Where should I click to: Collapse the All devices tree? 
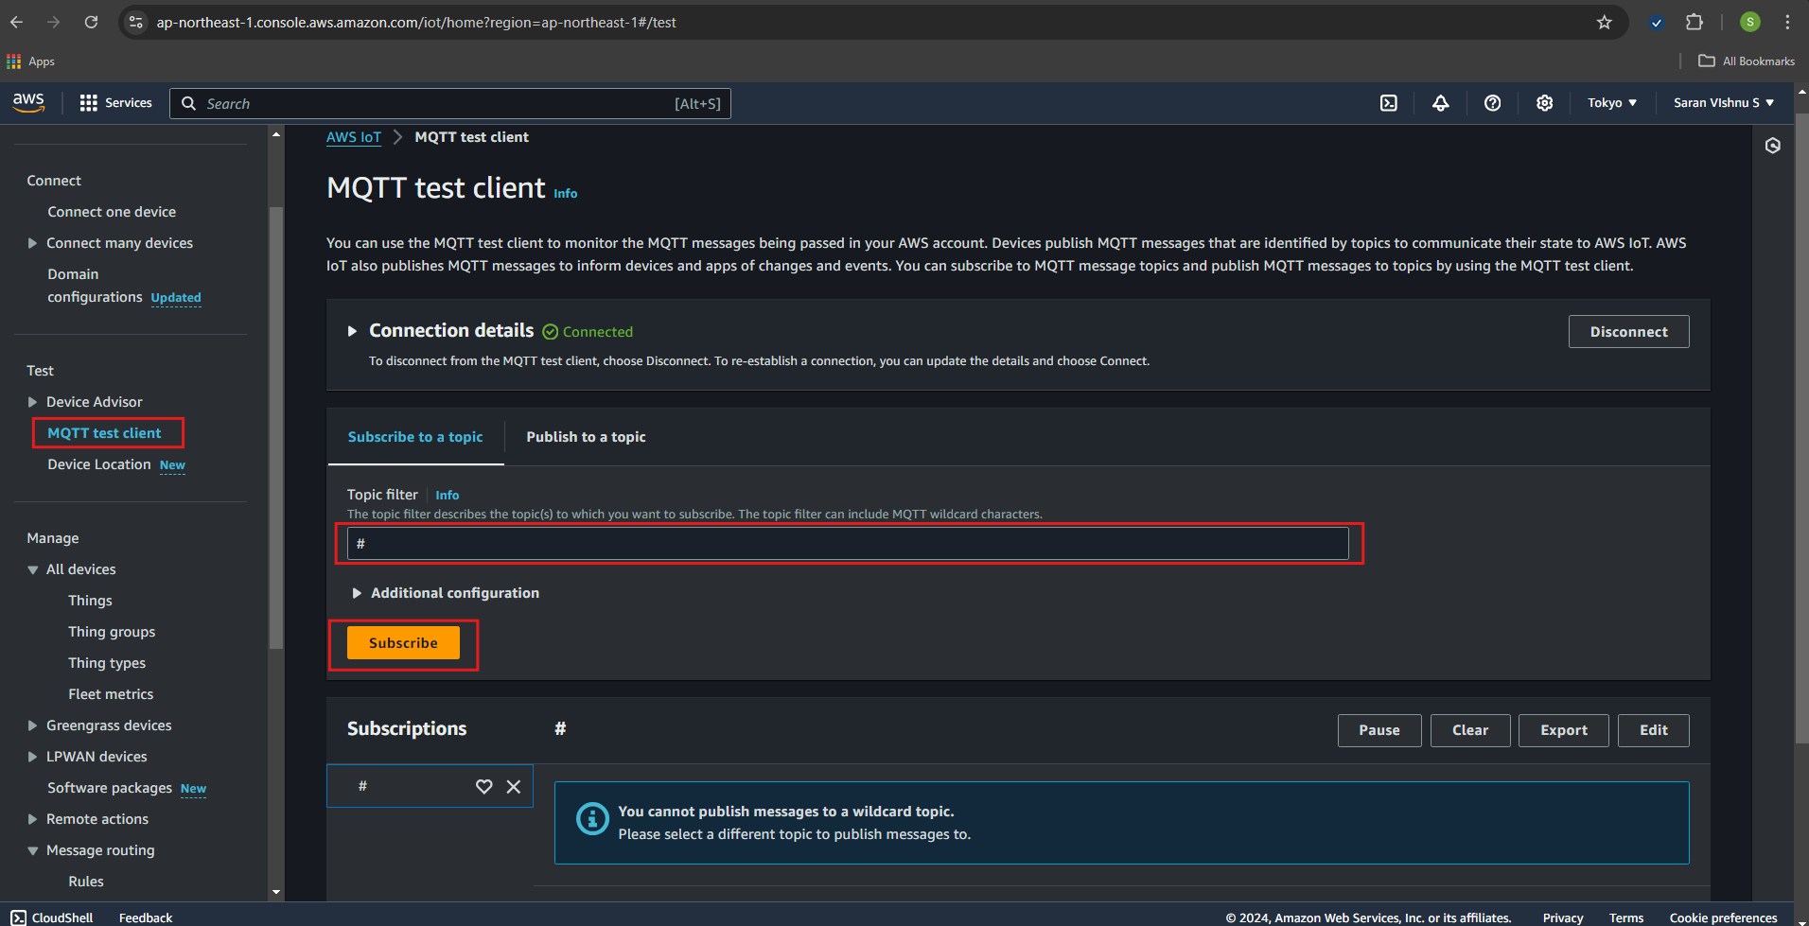tap(33, 569)
